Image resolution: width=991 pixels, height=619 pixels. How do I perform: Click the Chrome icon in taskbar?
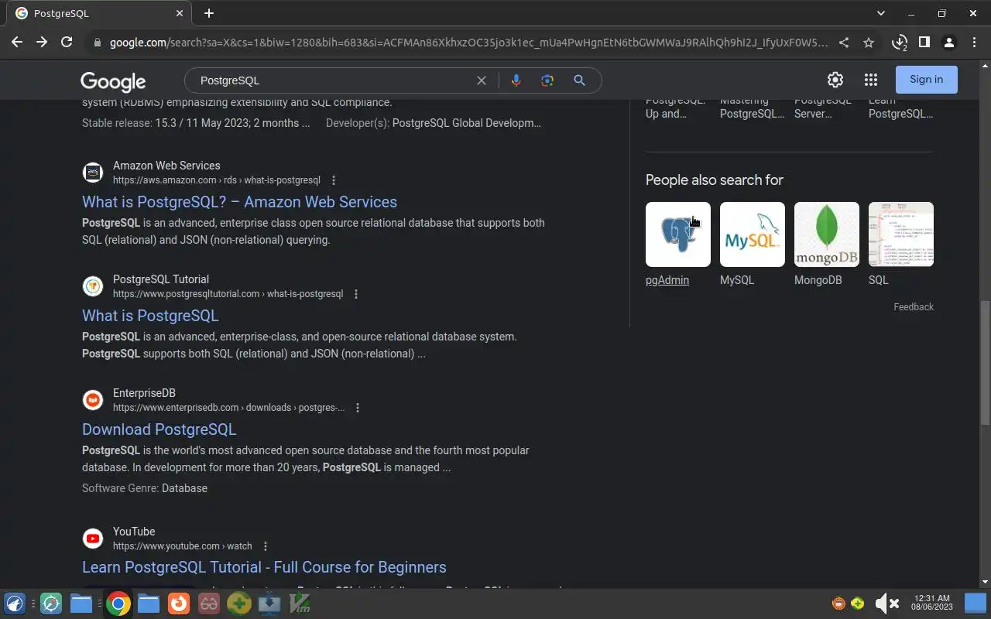[x=118, y=604]
